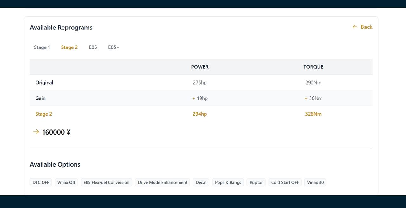Open the E85+ tab
406x208 pixels.
point(114,47)
